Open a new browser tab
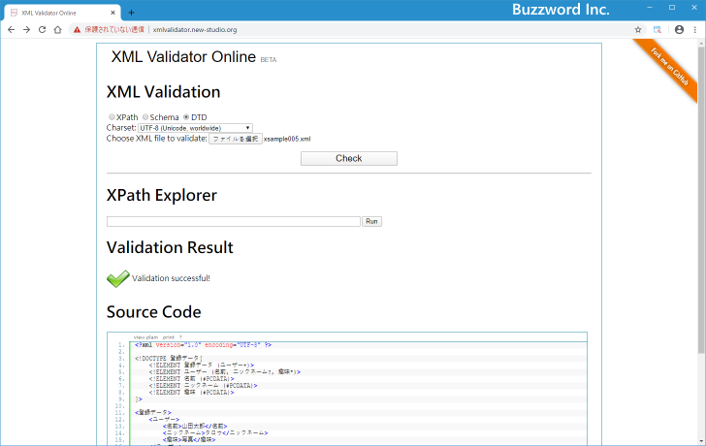The width and height of the screenshot is (706, 446). tap(131, 12)
